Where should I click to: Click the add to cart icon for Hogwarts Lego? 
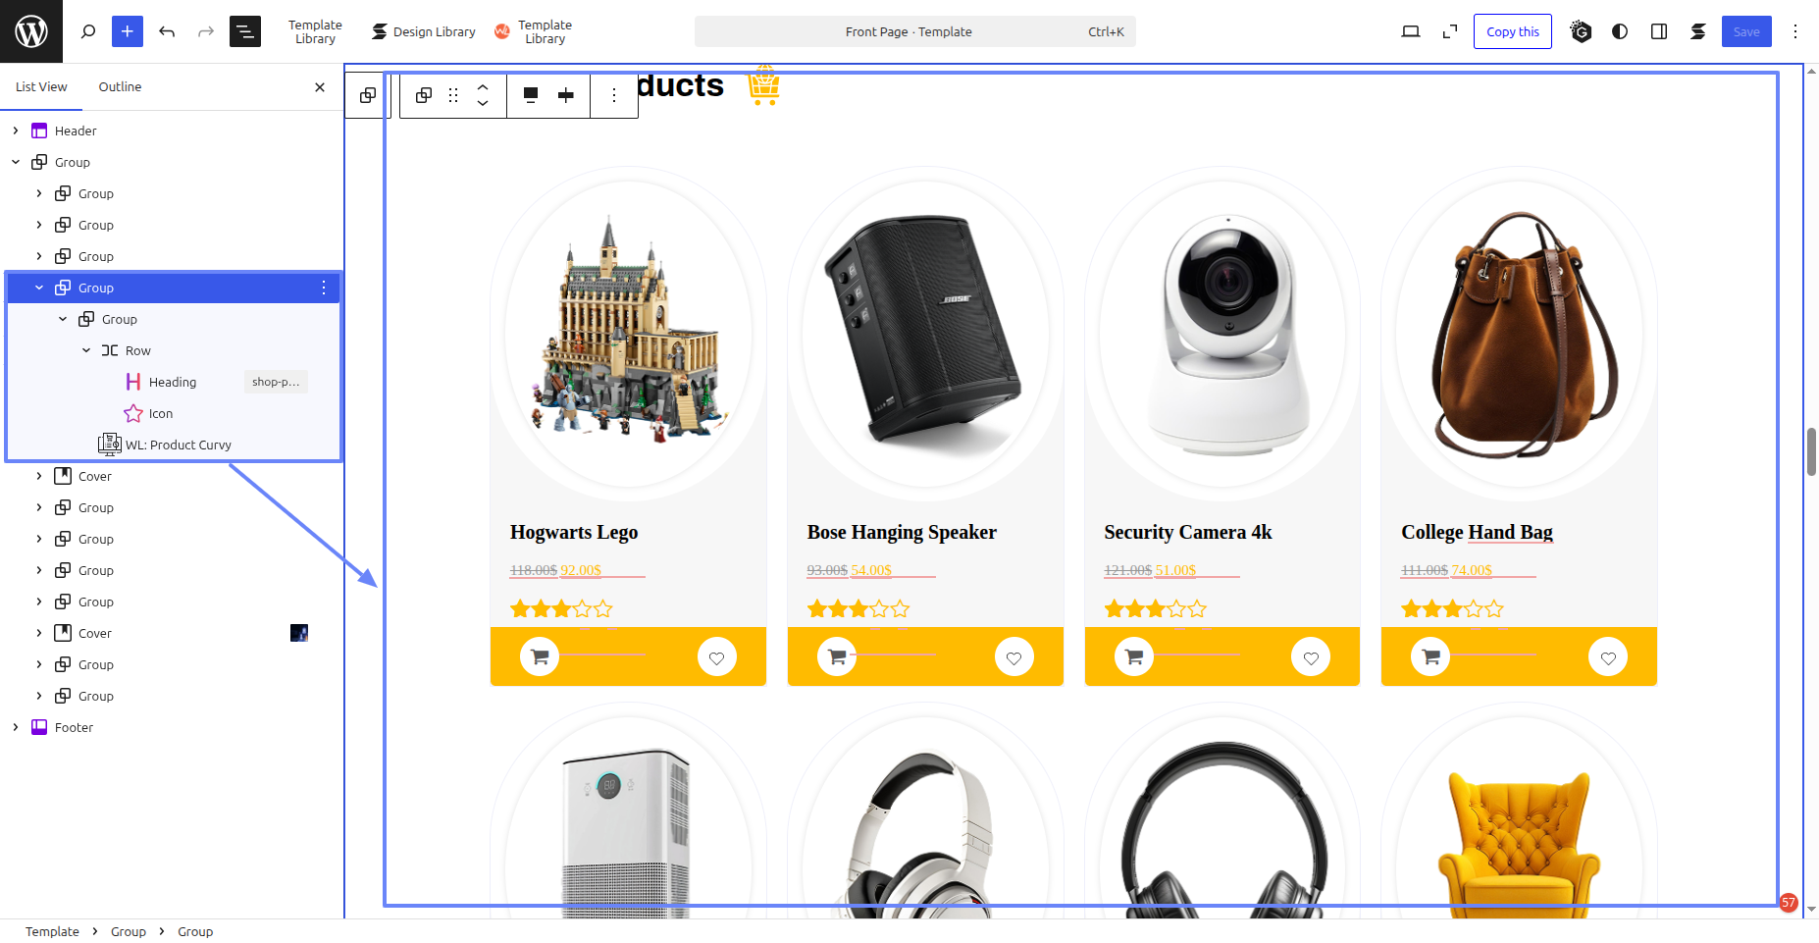click(540, 656)
